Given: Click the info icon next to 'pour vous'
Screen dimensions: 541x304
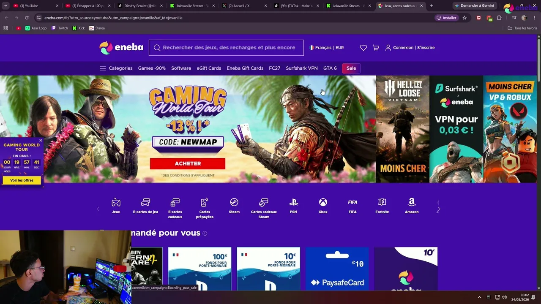Looking at the screenshot, I should tap(205, 233).
